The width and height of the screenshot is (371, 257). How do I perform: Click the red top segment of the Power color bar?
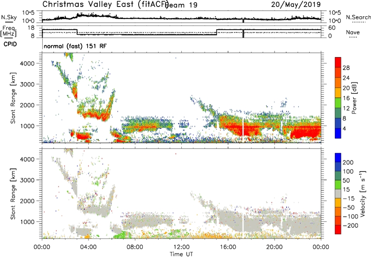pos(338,62)
